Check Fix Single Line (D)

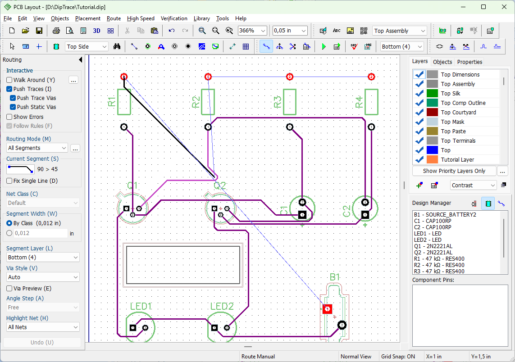9,181
